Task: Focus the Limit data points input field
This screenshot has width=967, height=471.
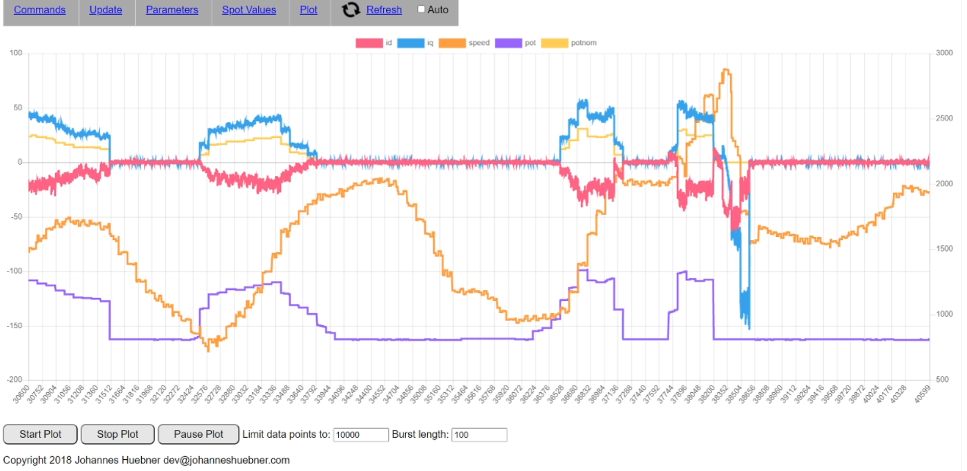Action: click(x=361, y=435)
